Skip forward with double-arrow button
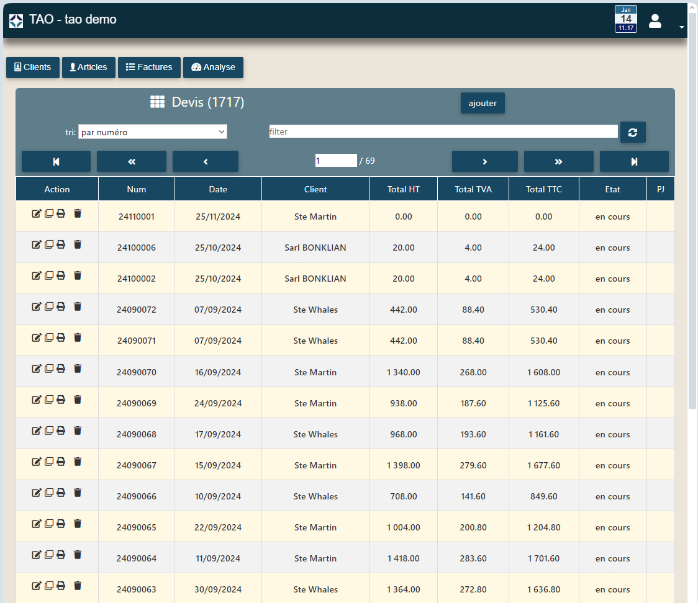 tap(558, 161)
